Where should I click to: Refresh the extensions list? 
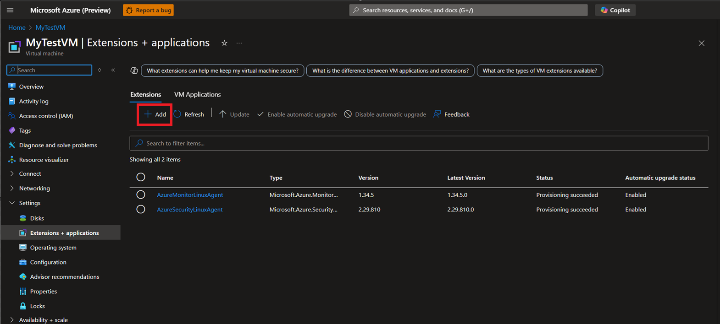189,114
